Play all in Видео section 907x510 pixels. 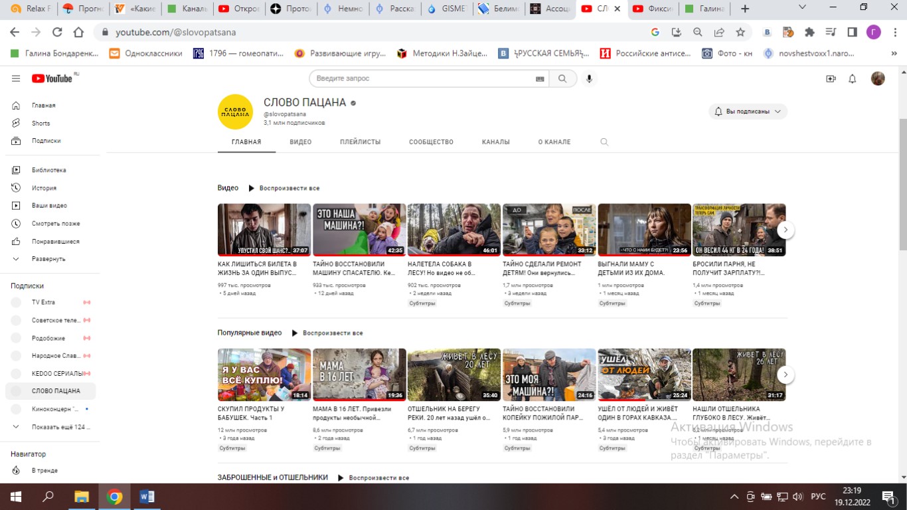[284, 189]
